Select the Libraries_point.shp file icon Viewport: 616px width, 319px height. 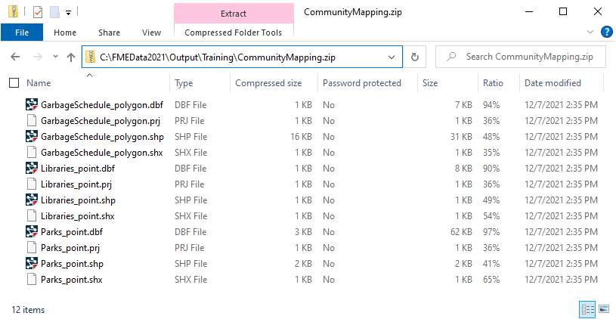32,200
